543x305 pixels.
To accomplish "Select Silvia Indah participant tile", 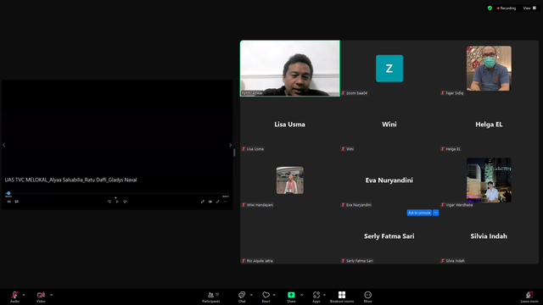I will pos(489,236).
